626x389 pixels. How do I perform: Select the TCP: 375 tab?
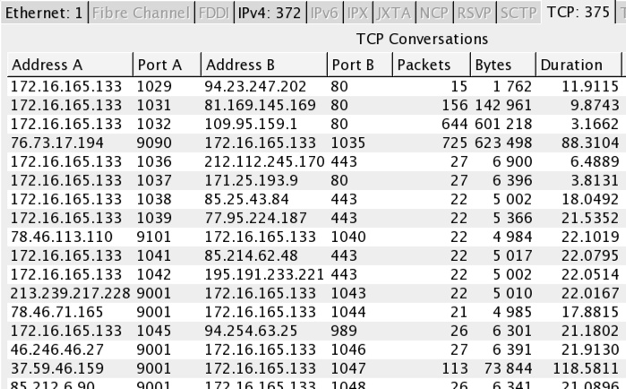(x=578, y=13)
